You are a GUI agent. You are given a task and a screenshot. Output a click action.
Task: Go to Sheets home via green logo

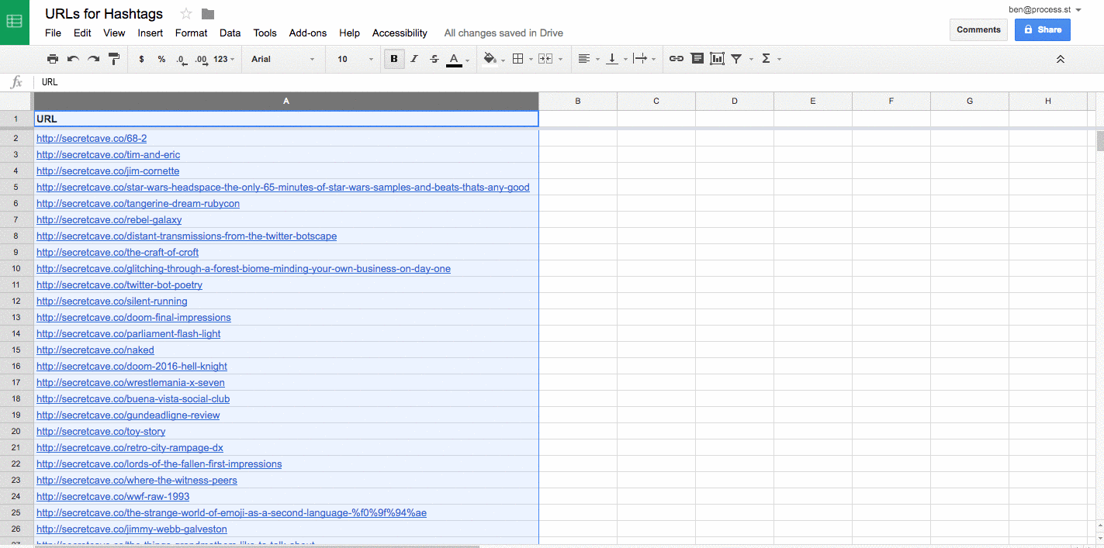tap(15, 22)
